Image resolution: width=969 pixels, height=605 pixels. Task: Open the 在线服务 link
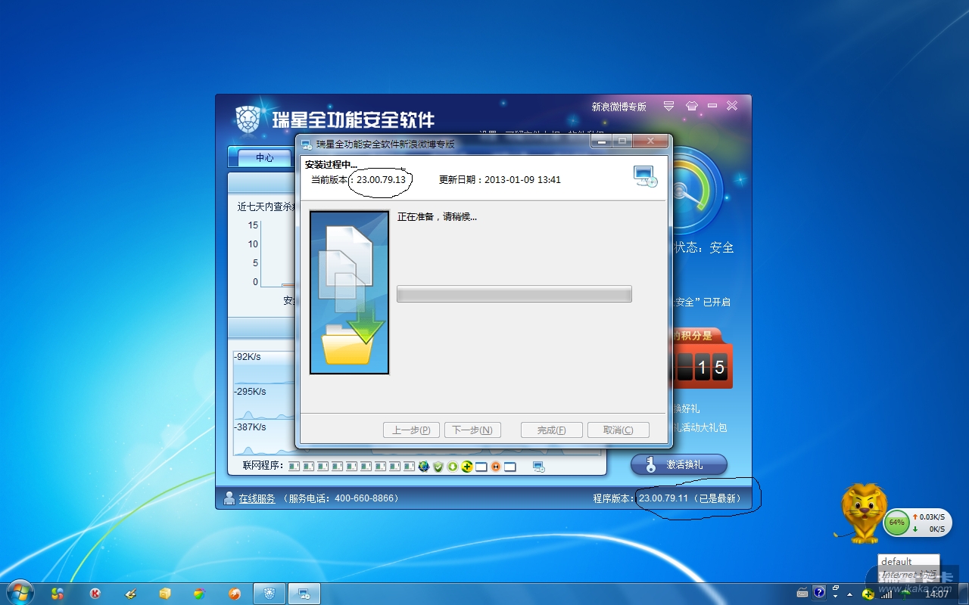tap(257, 498)
